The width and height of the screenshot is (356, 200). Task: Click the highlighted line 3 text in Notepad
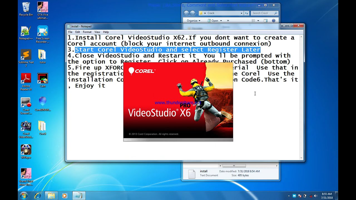[168, 50]
